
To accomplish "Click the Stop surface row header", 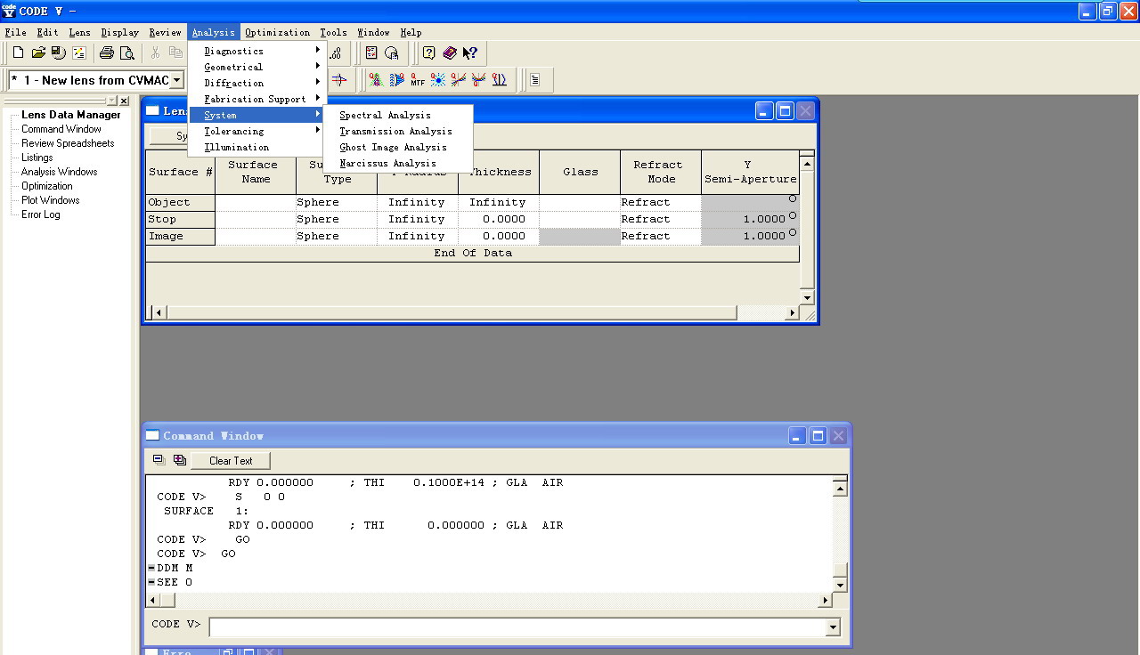I will click(181, 219).
